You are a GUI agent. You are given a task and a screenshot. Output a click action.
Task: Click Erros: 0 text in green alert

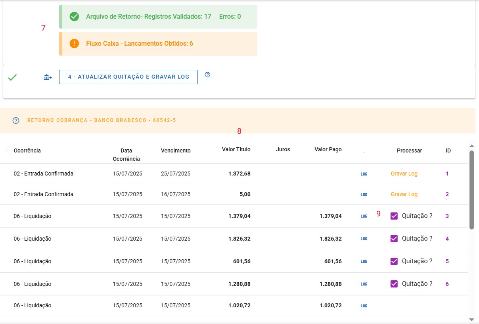point(230,17)
